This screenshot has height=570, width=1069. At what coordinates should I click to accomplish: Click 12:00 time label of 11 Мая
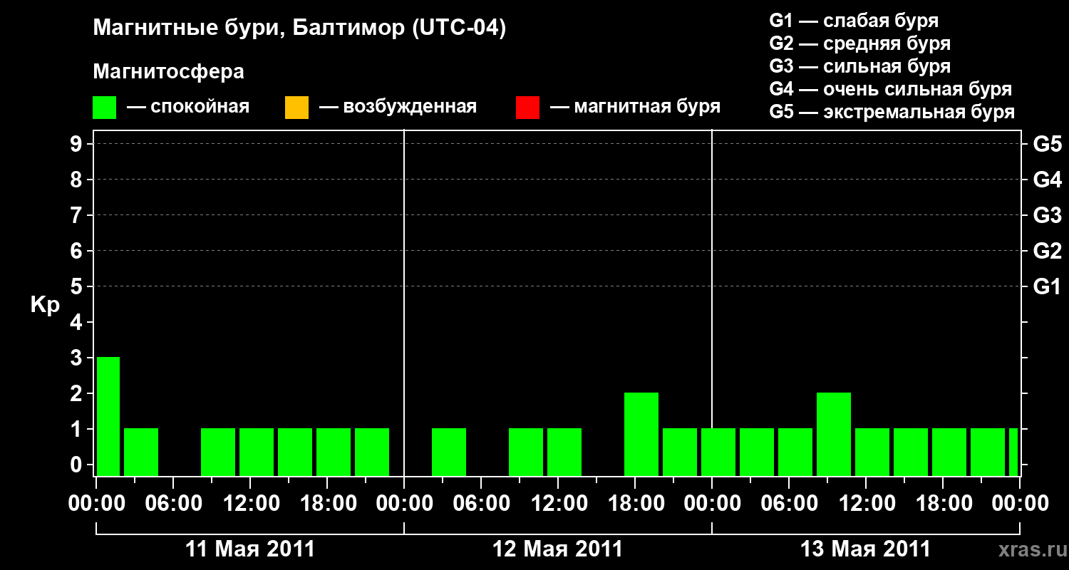tap(251, 504)
